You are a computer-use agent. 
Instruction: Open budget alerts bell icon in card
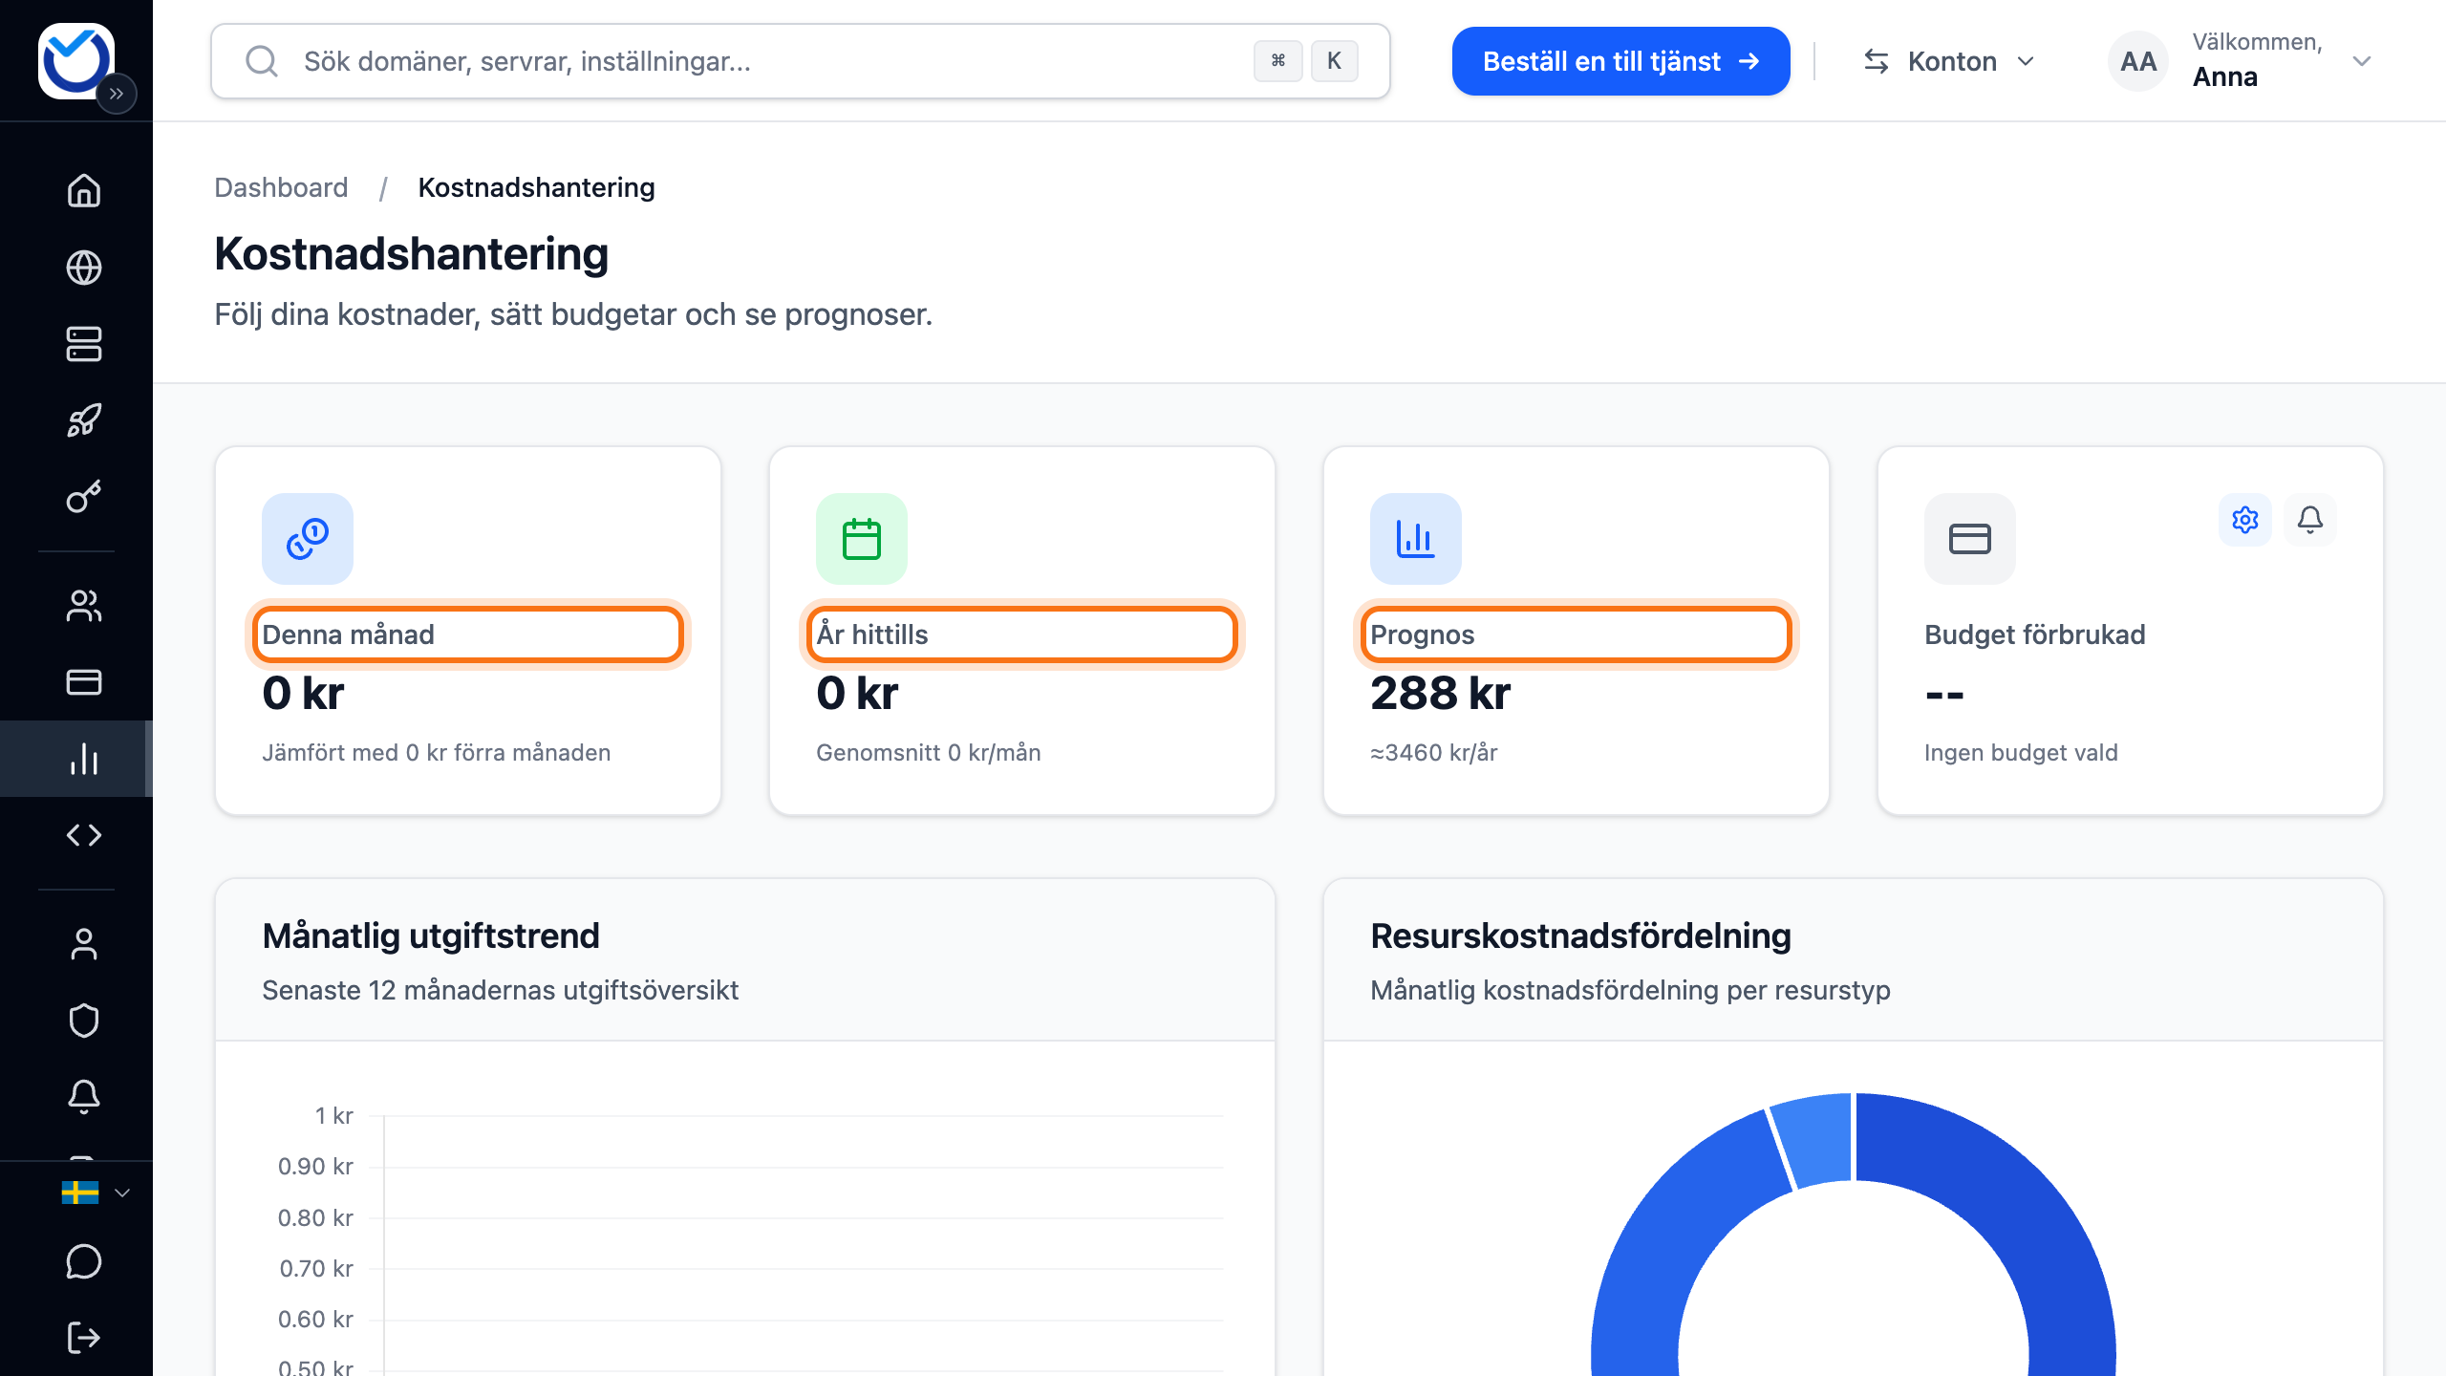click(2310, 520)
